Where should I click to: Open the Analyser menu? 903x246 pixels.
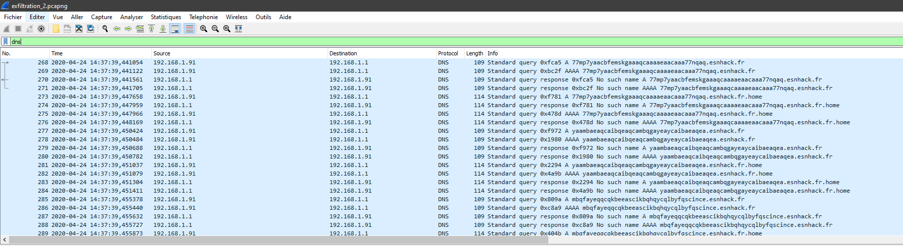pos(131,17)
